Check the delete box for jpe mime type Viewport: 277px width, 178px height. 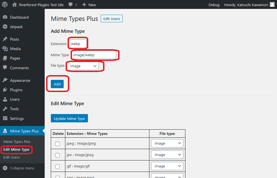click(58, 154)
